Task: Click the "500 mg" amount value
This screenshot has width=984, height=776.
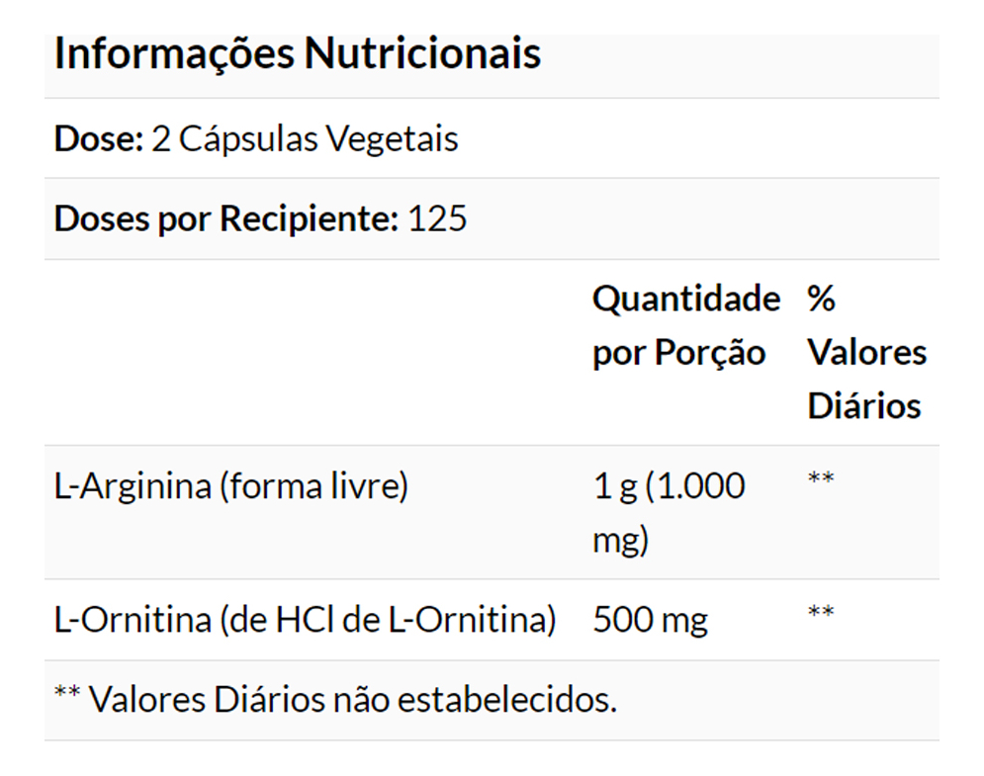Action: click(650, 621)
